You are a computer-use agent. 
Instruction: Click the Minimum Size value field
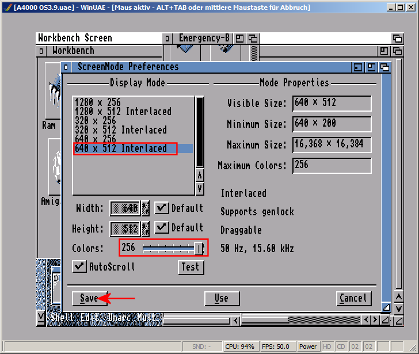(x=332, y=124)
